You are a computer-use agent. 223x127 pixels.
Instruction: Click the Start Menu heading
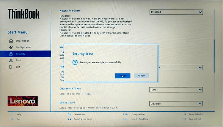click(18, 32)
